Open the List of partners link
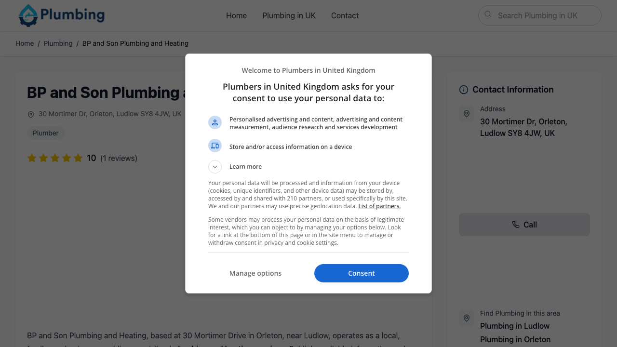Screen dimensions: 617x347 (379, 206)
